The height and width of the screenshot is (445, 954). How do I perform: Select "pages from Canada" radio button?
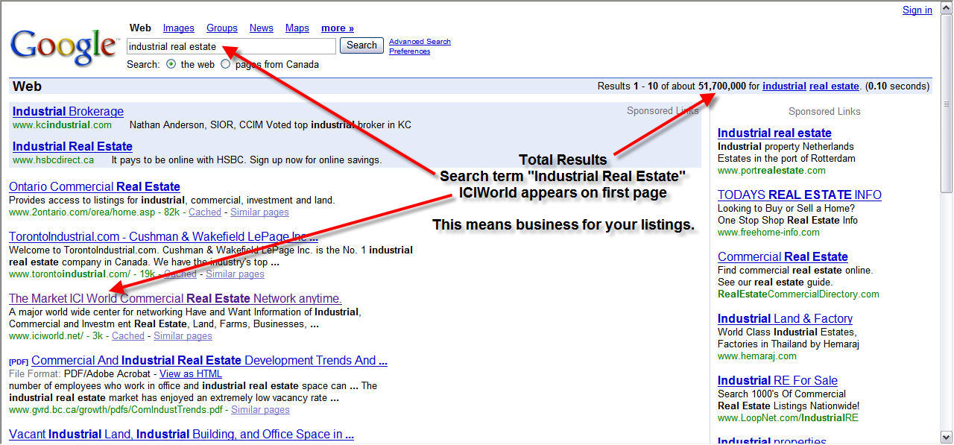(x=225, y=64)
